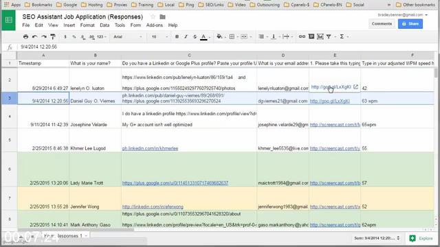Click the Insert link icon

tap(302, 36)
